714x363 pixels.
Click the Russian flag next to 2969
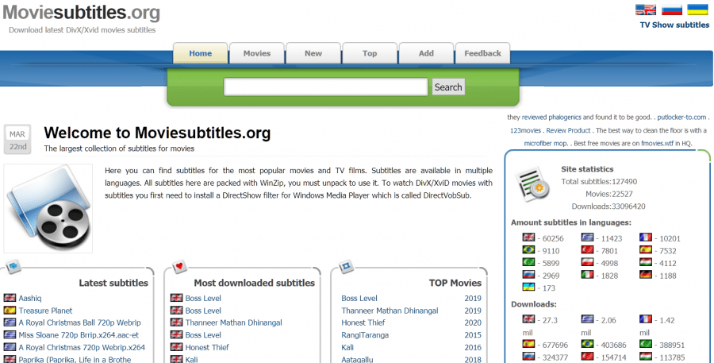pos(528,275)
